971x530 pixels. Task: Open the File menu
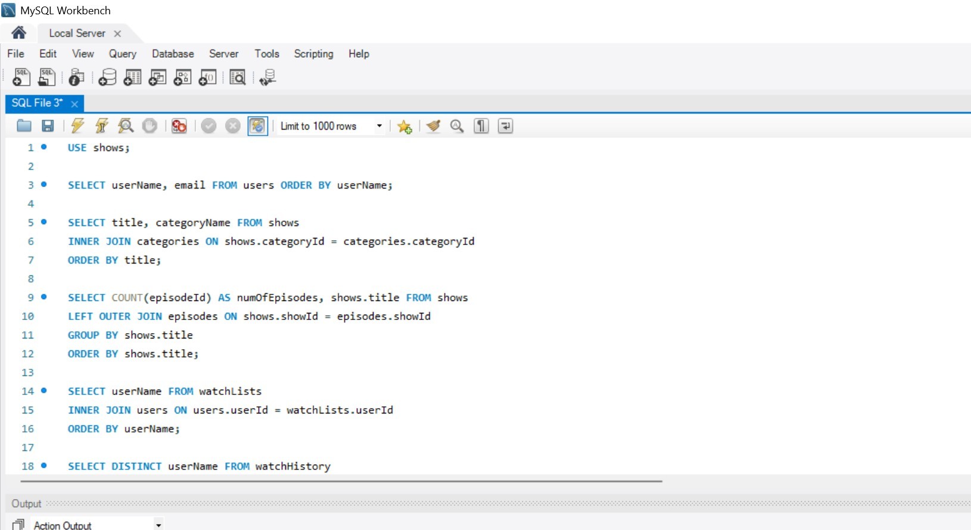16,54
